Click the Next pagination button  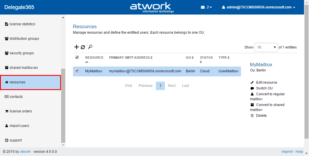[172, 86]
